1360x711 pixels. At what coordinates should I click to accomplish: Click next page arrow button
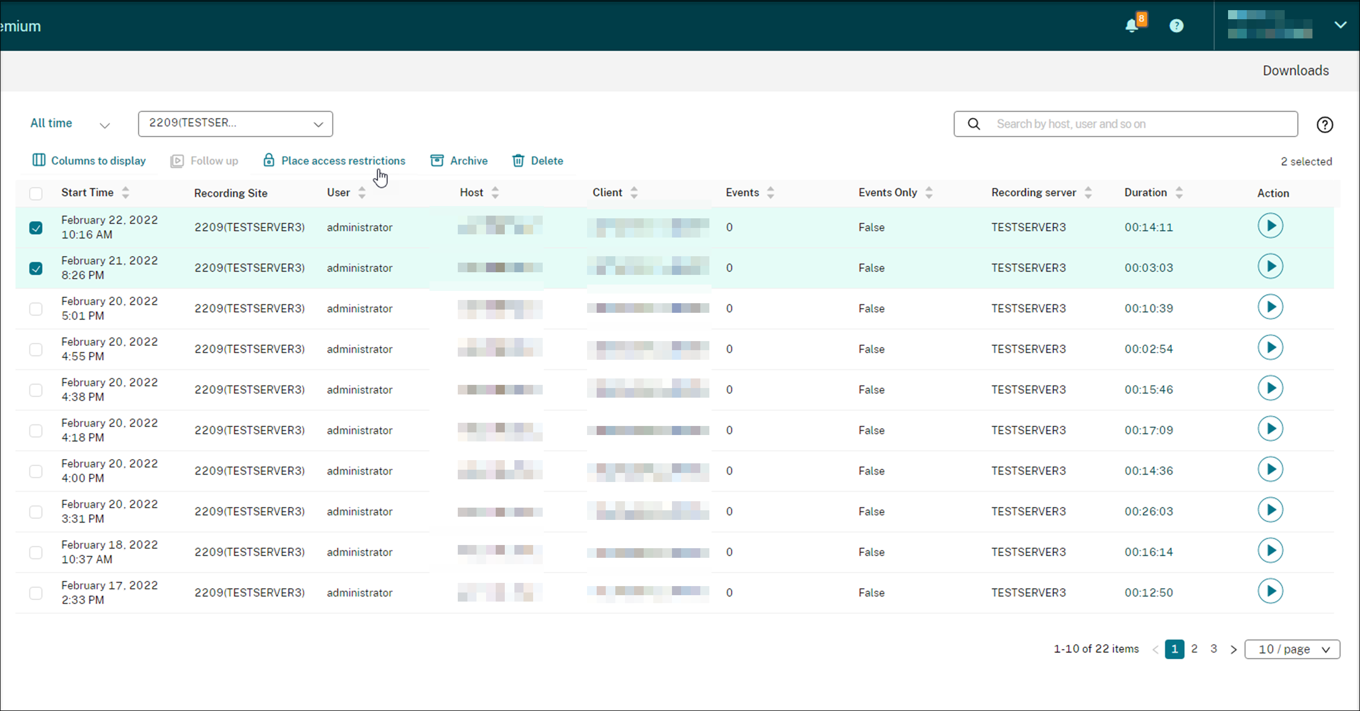(x=1233, y=649)
